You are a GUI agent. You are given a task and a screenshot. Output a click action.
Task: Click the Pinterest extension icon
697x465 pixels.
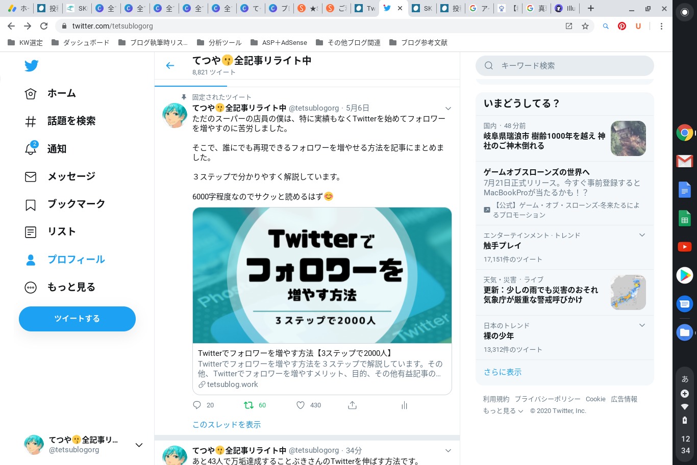click(622, 26)
